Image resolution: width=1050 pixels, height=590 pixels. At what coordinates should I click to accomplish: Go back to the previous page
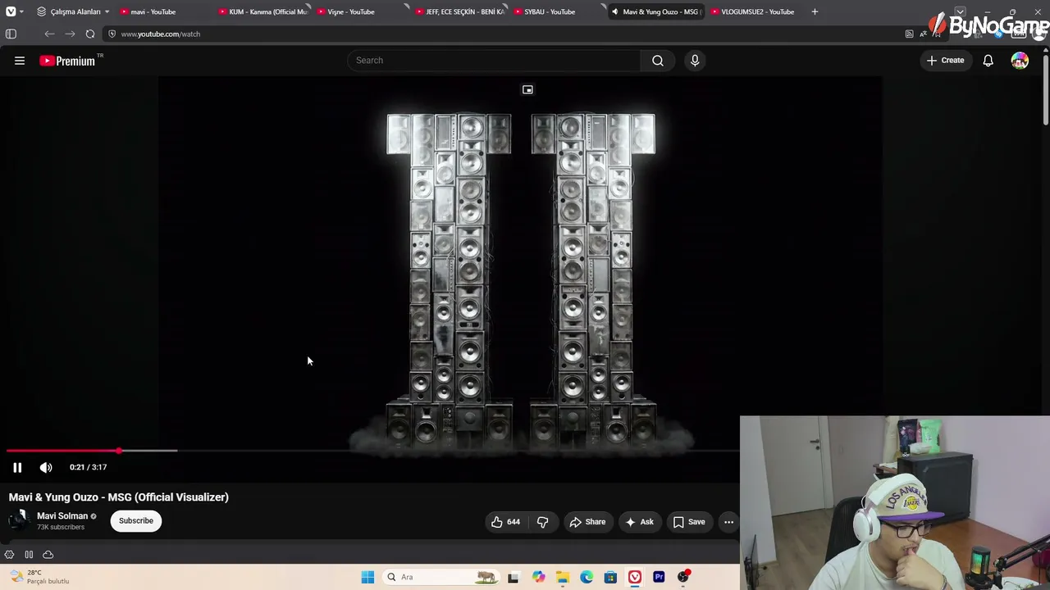(49, 34)
